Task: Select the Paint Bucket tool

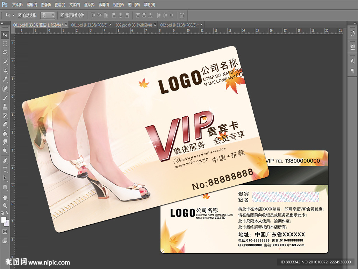Action: point(5,133)
